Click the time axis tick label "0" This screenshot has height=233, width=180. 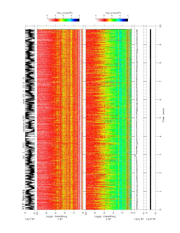click(160, 209)
